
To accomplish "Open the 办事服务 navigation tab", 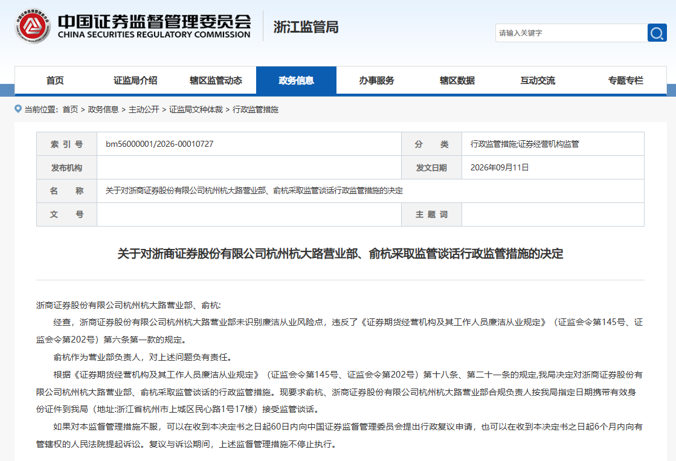I will point(376,80).
